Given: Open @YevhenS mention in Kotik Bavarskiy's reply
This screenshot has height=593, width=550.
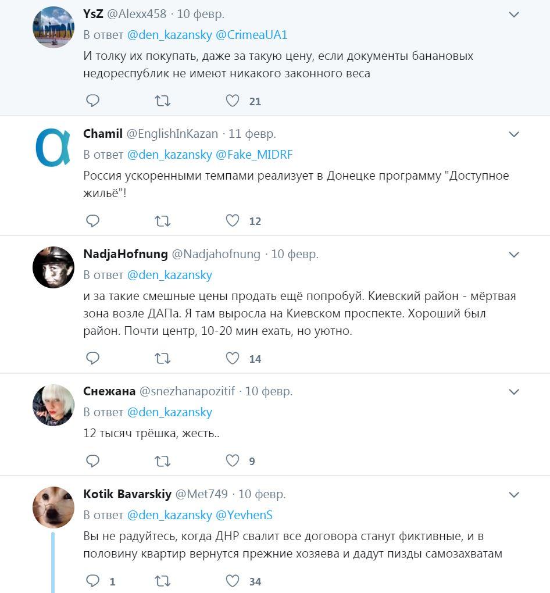Looking at the screenshot, I should 245,516.
